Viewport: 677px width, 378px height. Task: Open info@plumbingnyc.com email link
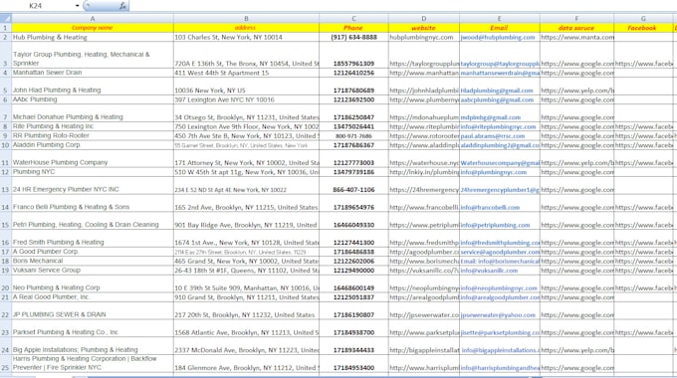[x=494, y=172]
